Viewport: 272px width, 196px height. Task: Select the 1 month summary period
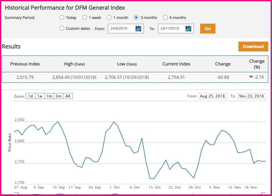[109, 18]
